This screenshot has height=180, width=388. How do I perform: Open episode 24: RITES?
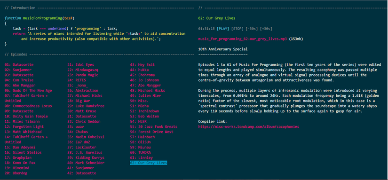point(77,80)
